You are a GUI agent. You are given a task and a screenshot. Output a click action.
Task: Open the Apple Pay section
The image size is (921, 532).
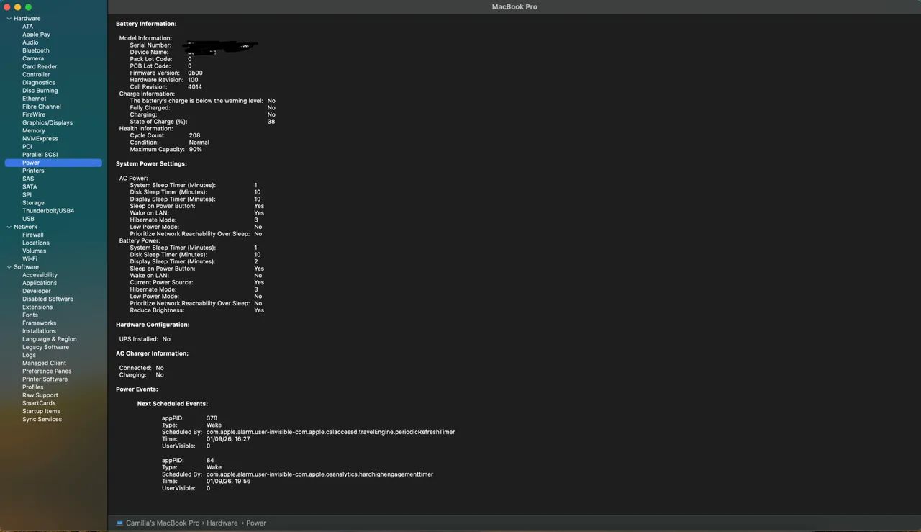pos(36,35)
